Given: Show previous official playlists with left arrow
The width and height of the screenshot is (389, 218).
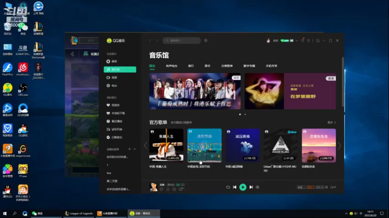Looking at the screenshot, I should [x=145, y=146].
